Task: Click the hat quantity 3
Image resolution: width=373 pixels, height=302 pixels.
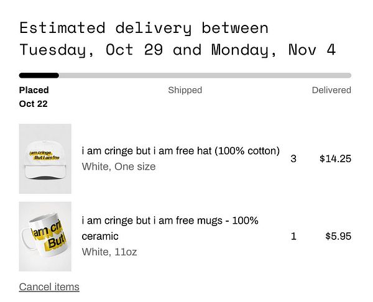Action: pos(293,158)
